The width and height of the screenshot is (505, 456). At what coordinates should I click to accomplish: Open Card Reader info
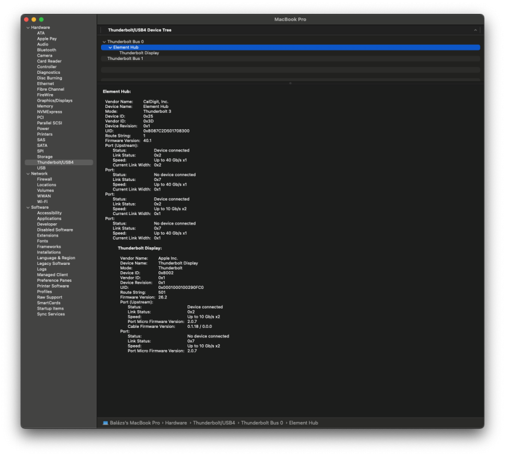49,61
